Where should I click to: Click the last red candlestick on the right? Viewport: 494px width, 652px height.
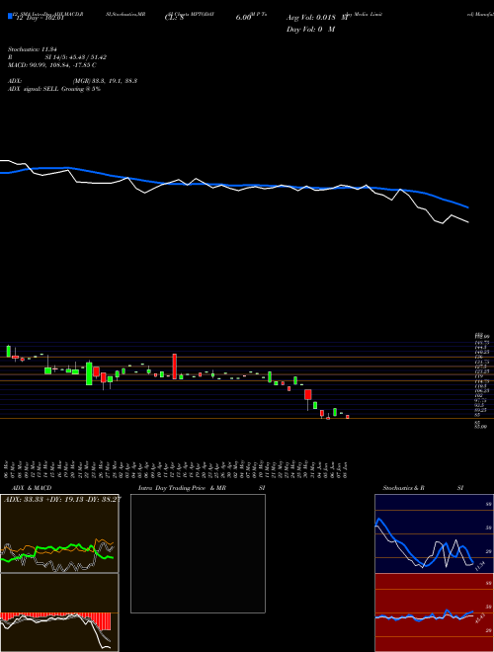pyautogui.click(x=347, y=416)
